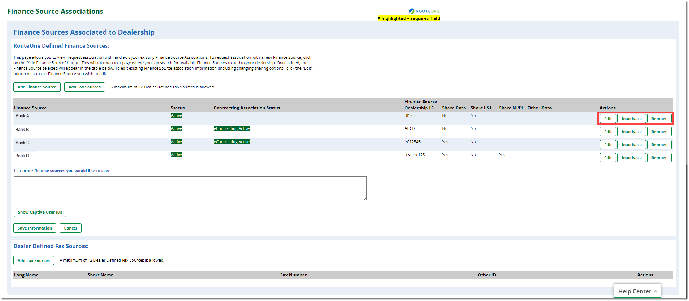Click Finance Source Associations page title

[x=55, y=11]
